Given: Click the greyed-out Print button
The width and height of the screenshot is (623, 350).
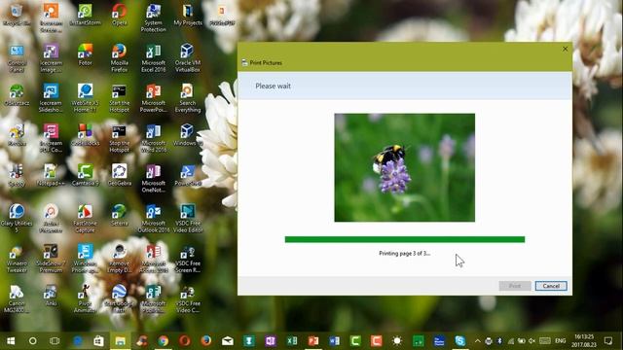Looking at the screenshot, I should pos(515,286).
